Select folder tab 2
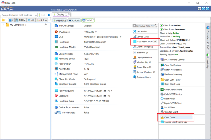This screenshot has width=211, height=140. click(11, 20)
